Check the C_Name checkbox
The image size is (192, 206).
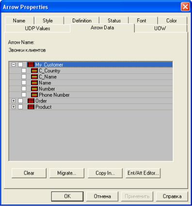(x=24, y=77)
